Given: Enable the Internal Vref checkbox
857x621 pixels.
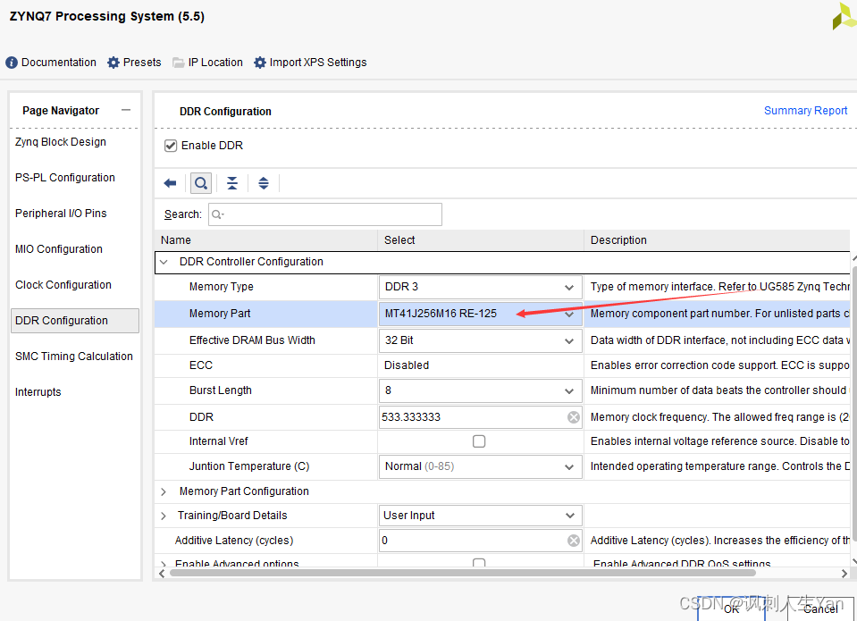Looking at the screenshot, I should pyautogui.click(x=479, y=441).
